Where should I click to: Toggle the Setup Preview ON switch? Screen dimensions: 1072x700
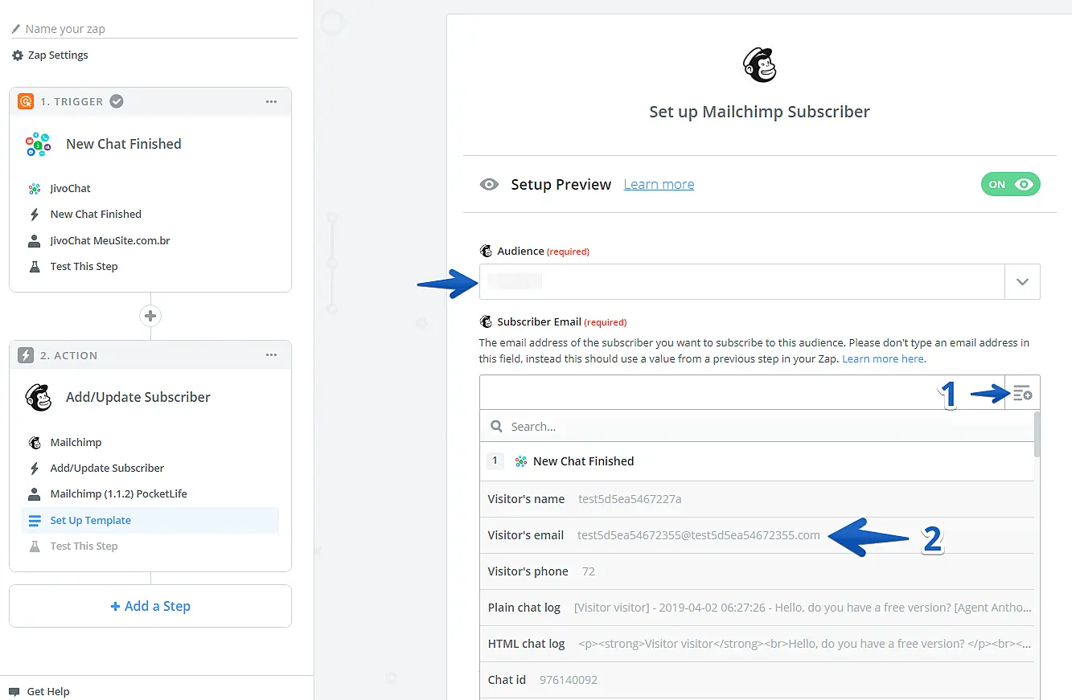coord(1010,184)
